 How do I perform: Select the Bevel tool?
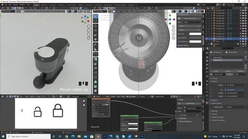96,68
